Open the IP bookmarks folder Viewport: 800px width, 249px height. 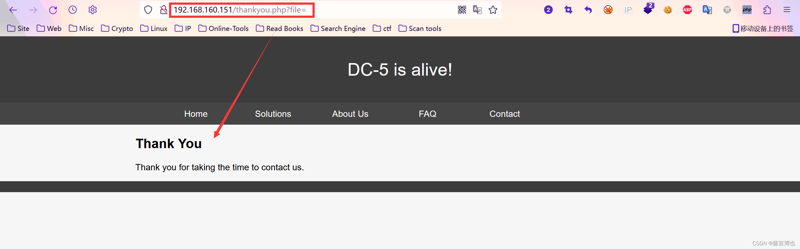click(x=183, y=28)
